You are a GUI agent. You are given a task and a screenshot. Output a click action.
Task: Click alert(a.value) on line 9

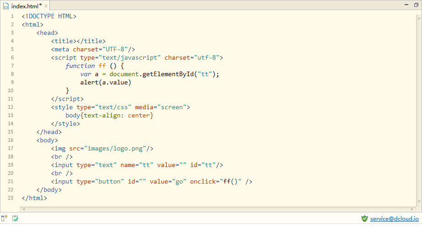[105, 83]
